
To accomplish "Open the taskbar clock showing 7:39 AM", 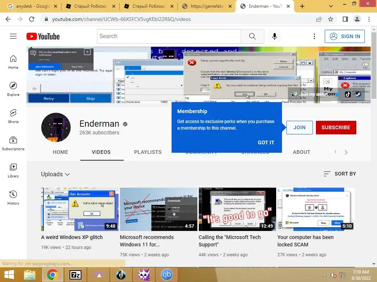I will coord(361,275).
